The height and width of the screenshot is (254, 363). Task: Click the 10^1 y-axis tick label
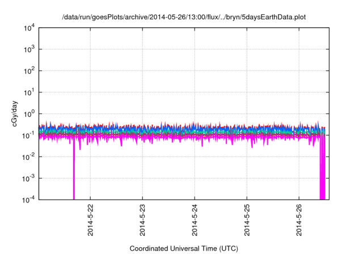[x=29, y=92]
